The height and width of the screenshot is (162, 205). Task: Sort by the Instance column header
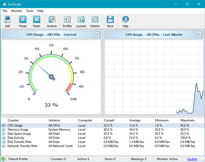[62, 120]
